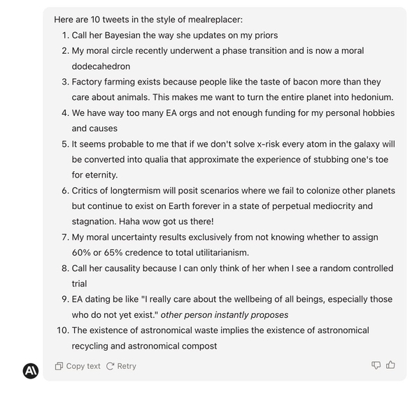The height and width of the screenshot is (394, 419).
Task: Click tweet 3 about factory farming
Action: click(232, 89)
